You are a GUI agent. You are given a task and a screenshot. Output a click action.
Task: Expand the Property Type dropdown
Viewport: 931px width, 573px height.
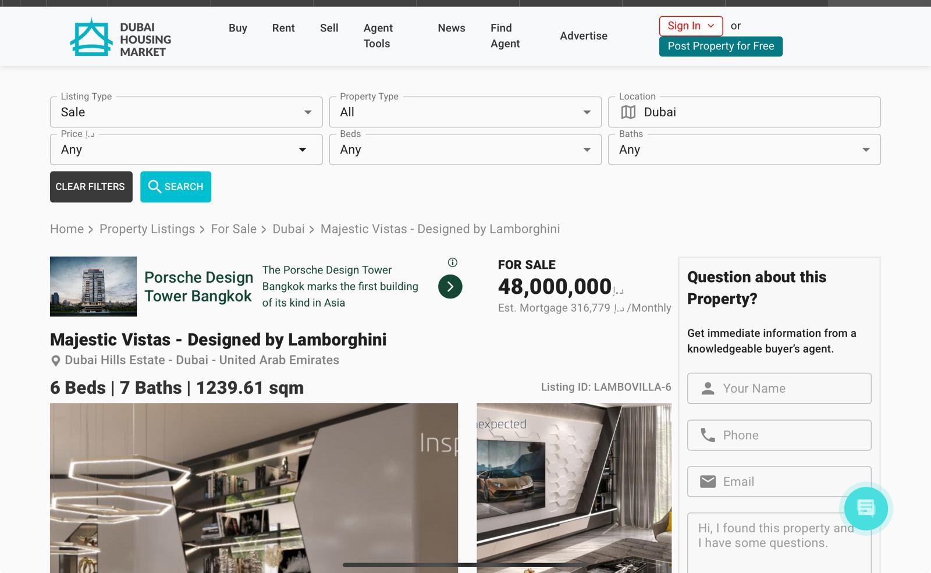click(x=465, y=112)
